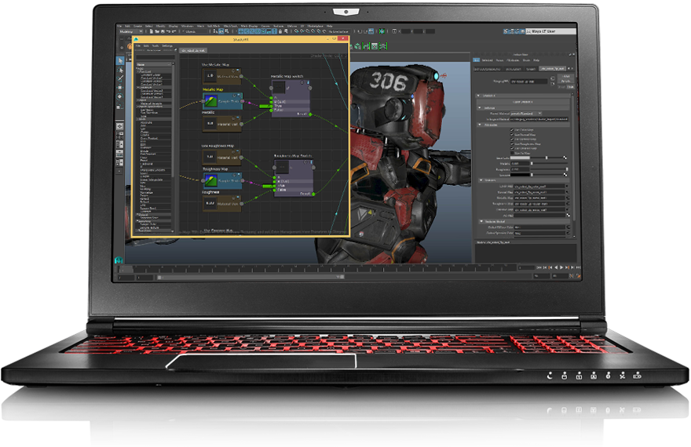691x447 pixels.
Task: Click the Undo arrow in Maya toolbar
Action: 168,31
